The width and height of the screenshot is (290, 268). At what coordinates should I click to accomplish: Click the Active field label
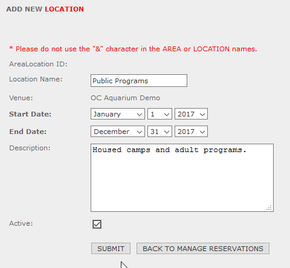21,223
